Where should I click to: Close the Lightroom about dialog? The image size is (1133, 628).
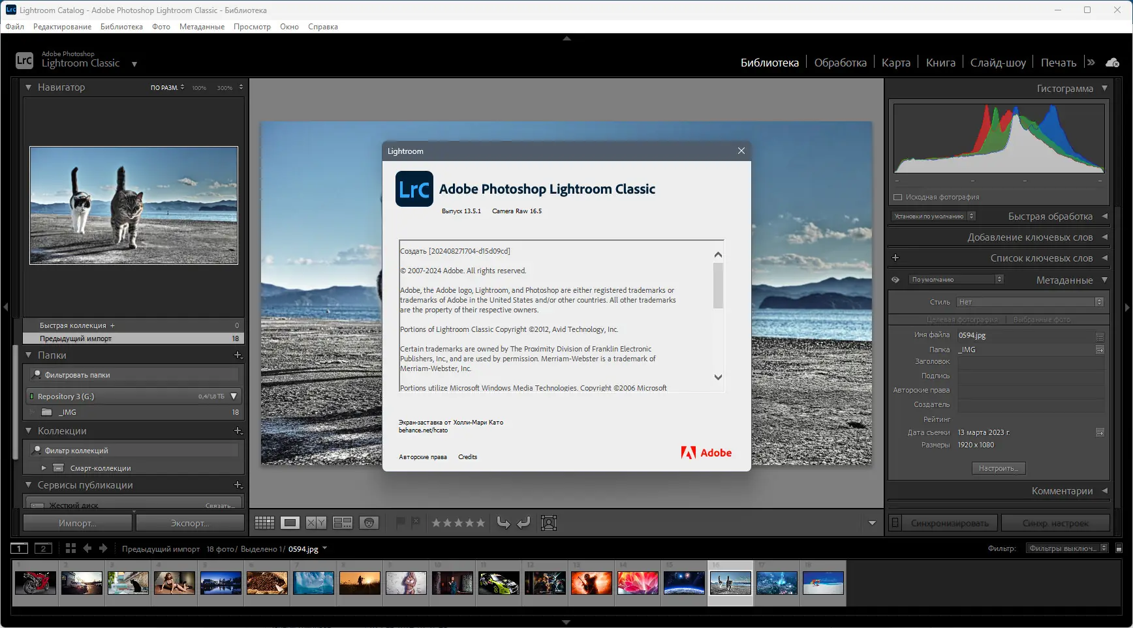click(x=741, y=151)
